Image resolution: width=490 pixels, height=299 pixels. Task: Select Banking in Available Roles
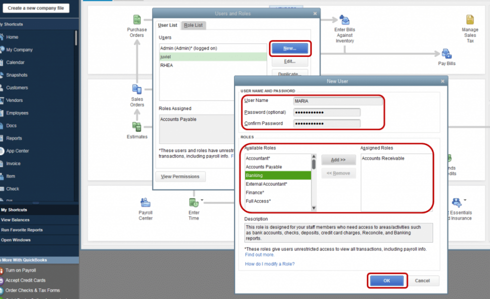(278, 175)
